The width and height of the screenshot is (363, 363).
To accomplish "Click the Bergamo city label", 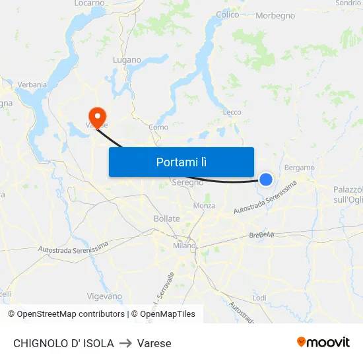I will [x=300, y=168].
